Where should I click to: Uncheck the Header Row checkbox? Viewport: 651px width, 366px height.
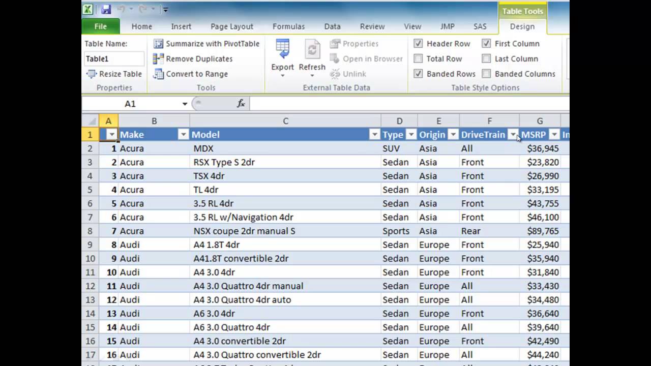coord(418,44)
